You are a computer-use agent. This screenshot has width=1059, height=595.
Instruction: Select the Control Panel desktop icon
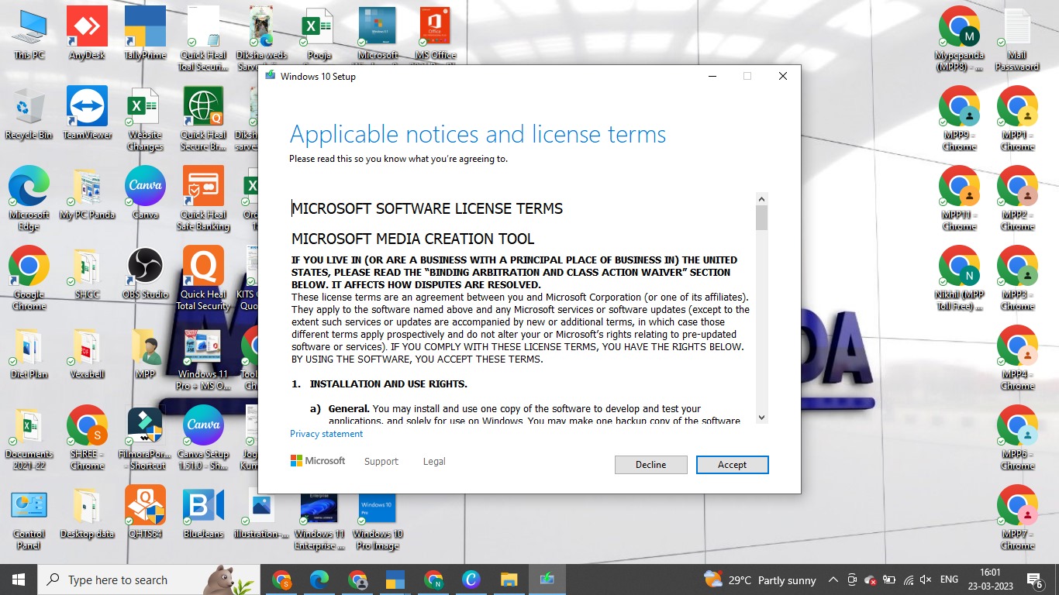(29, 518)
